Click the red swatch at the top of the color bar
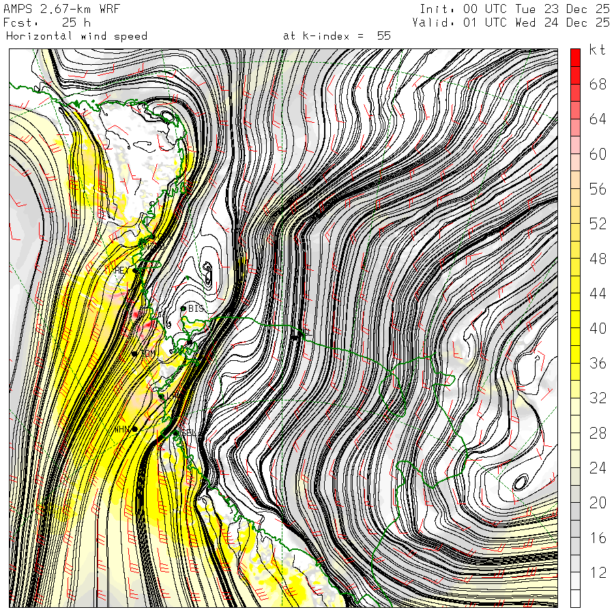 (575, 57)
